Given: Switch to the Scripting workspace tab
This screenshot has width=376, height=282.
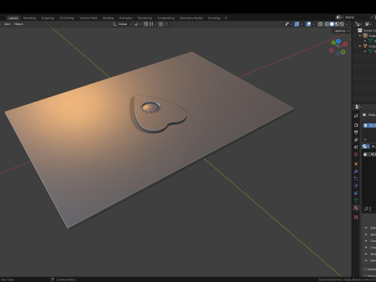Looking at the screenshot, I should click(214, 18).
